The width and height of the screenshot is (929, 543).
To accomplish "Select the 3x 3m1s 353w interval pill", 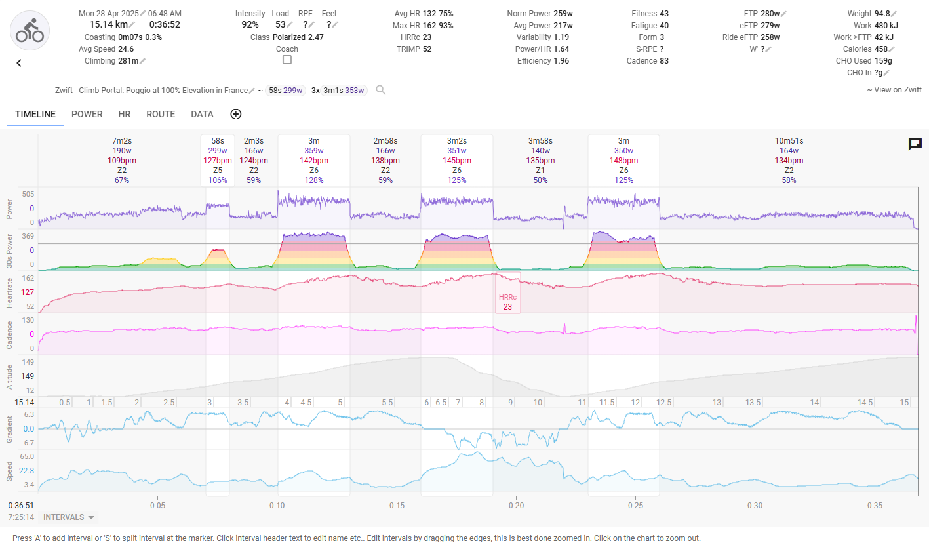I will (x=338, y=90).
